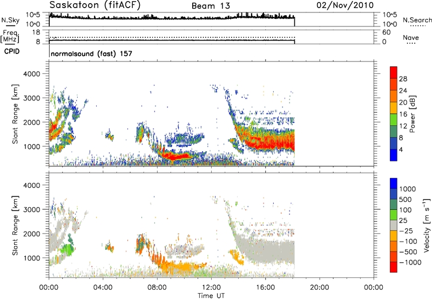
Task: Click '4000' on the power panel range axis
Action: click(x=32, y=74)
